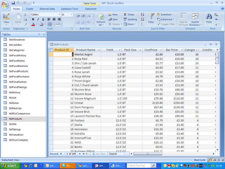Viewport: 225px width, 169px height.
Task: Click Save record
Action: pos(113,19)
